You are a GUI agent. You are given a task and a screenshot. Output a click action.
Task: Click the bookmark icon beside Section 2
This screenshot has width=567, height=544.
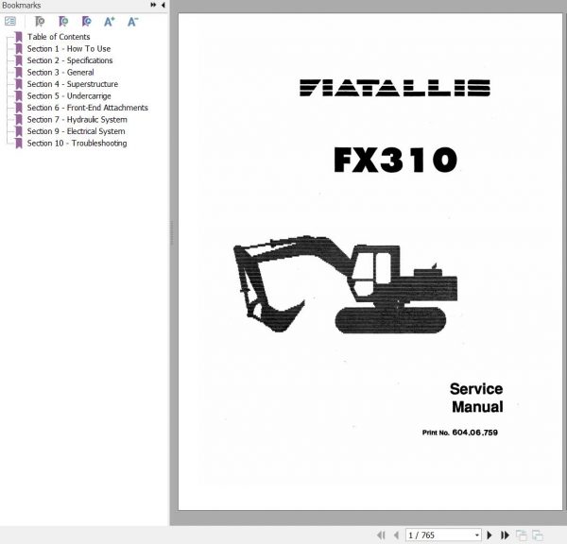(19, 60)
